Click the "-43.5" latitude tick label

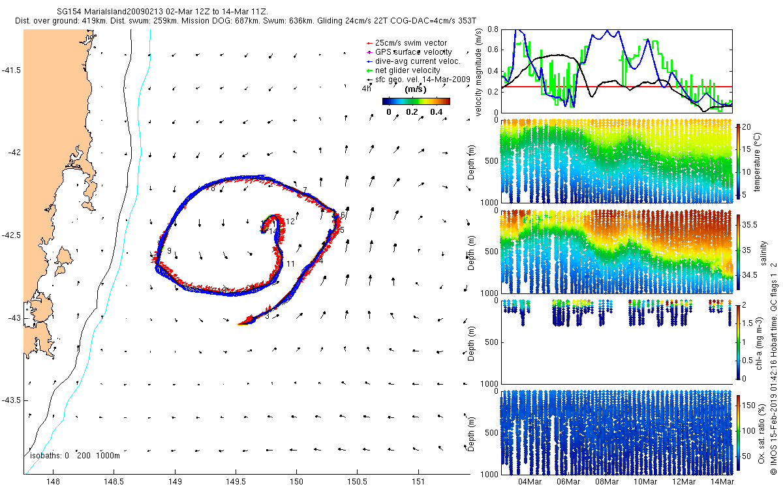(x=12, y=400)
